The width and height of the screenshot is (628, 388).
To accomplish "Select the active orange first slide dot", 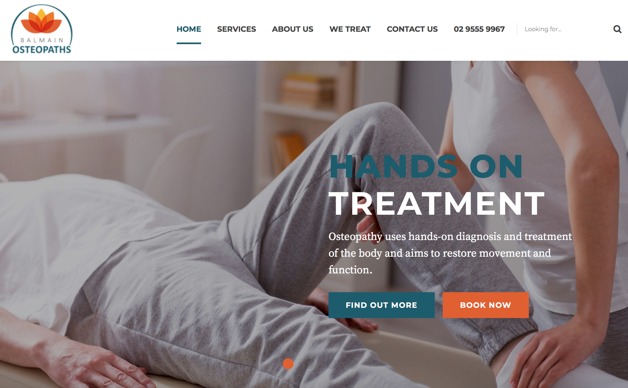I will [288, 364].
